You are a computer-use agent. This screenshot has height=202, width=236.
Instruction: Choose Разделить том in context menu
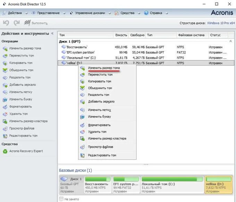[107, 95]
